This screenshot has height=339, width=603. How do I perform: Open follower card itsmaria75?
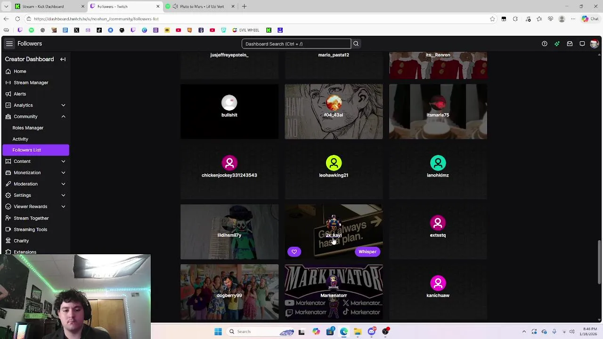pos(438,112)
